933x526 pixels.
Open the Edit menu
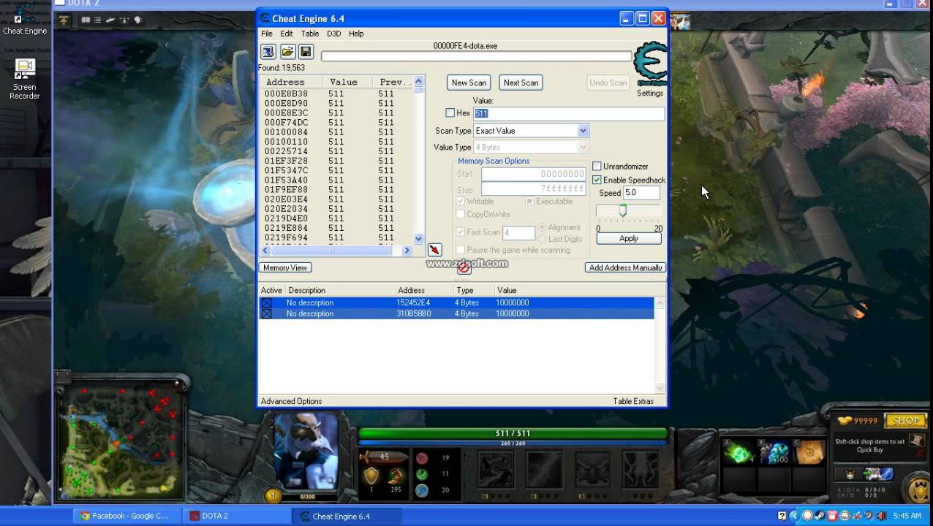tap(287, 34)
